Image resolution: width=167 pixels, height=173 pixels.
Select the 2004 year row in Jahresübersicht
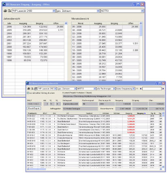coord(34,33)
